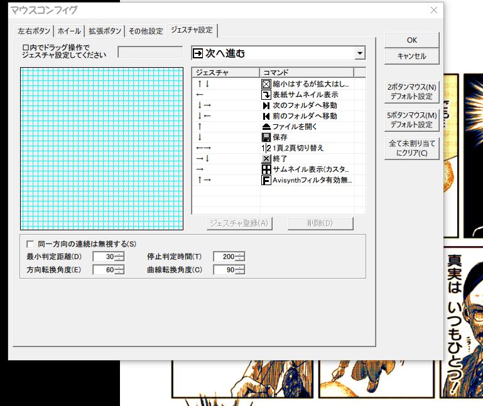Click the open file (ファイルを開く) eject icon
The image size is (483, 406).
tap(266, 127)
